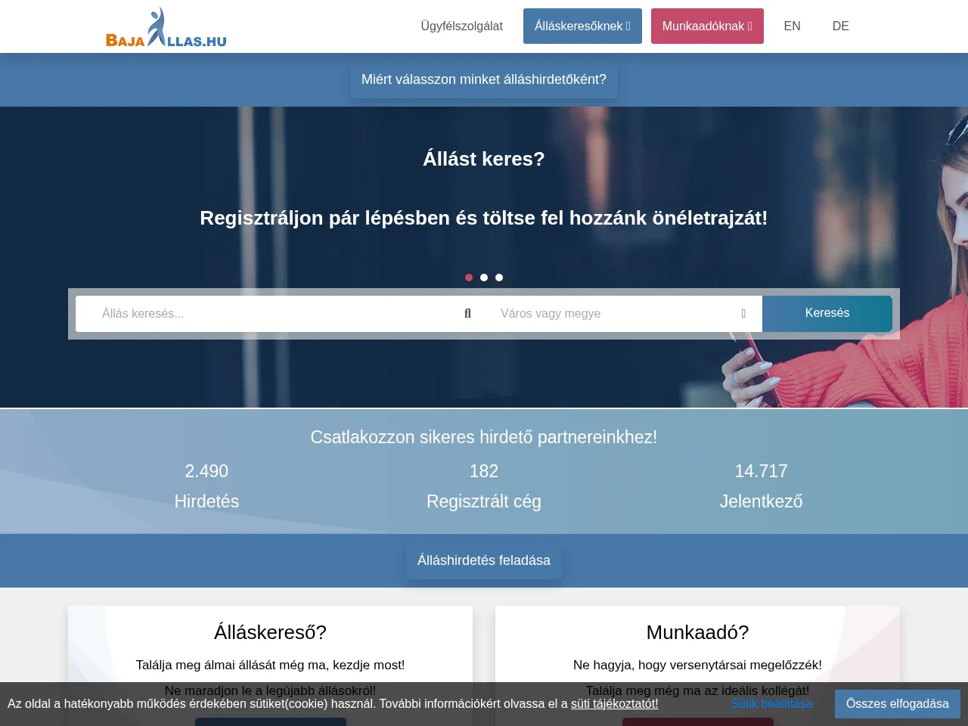Open Ügyfélszolgálat page

461,26
